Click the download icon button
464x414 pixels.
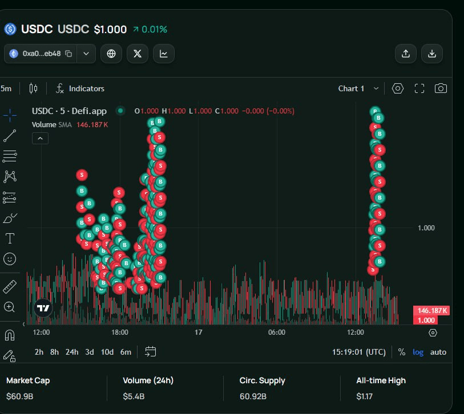(x=432, y=54)
